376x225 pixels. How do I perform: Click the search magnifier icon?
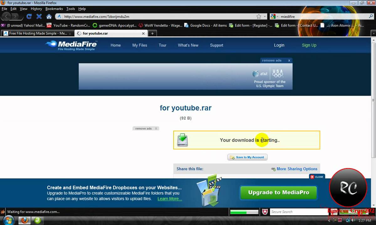(x=371, y=17)
